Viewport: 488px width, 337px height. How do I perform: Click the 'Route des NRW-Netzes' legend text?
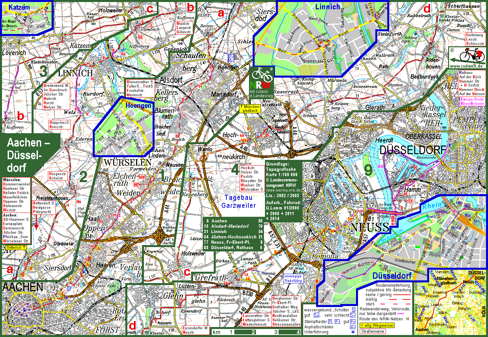(381, 319)
